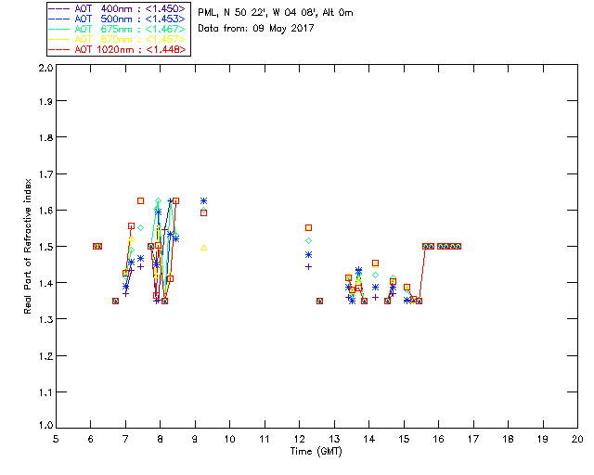This screenshot has width=594, height=475.
Task: Click the 14 x-axis tick label
Action: point(369,439)
